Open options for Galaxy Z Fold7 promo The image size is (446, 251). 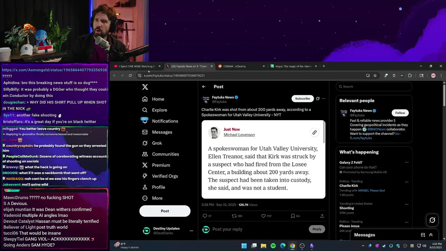[x=407, y=162]
